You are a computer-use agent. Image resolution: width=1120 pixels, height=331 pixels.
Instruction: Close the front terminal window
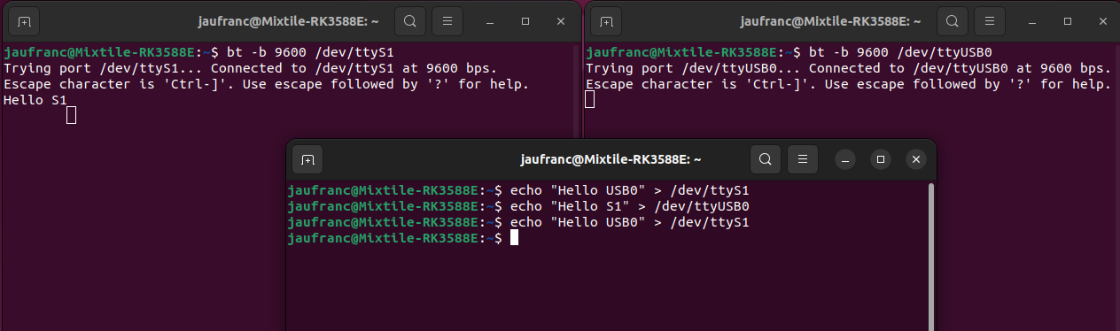916,159
